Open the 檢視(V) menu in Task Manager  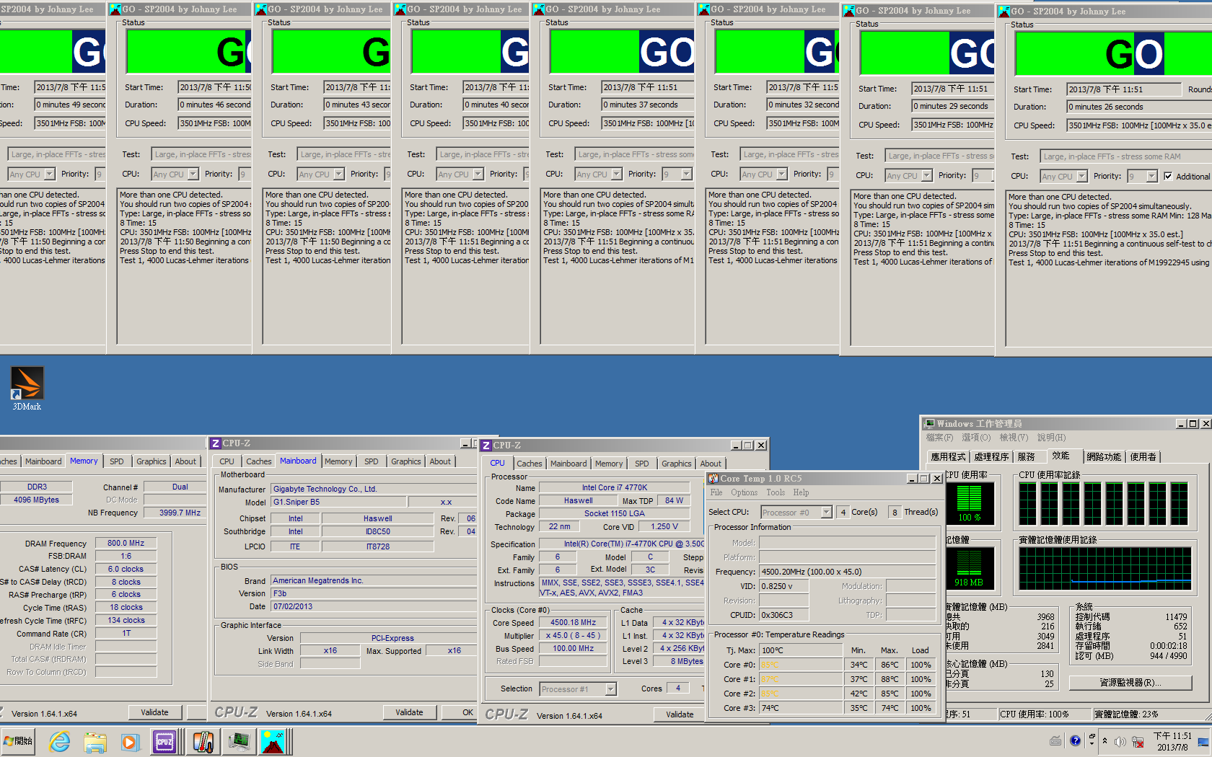click(x=1014, y=438)
